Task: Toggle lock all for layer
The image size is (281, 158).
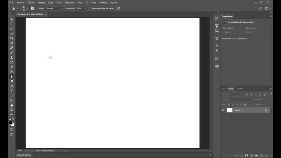Action: click(245, 104)
